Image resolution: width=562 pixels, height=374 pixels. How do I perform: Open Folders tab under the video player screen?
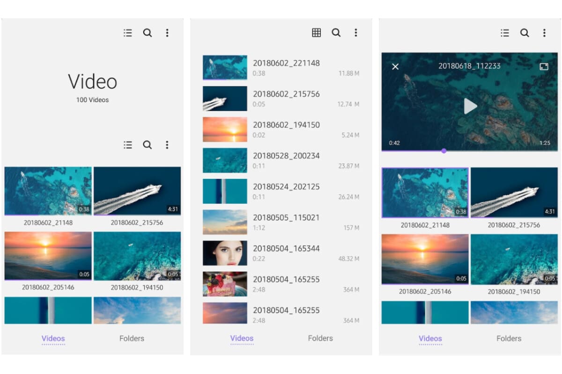coord(509,338)
